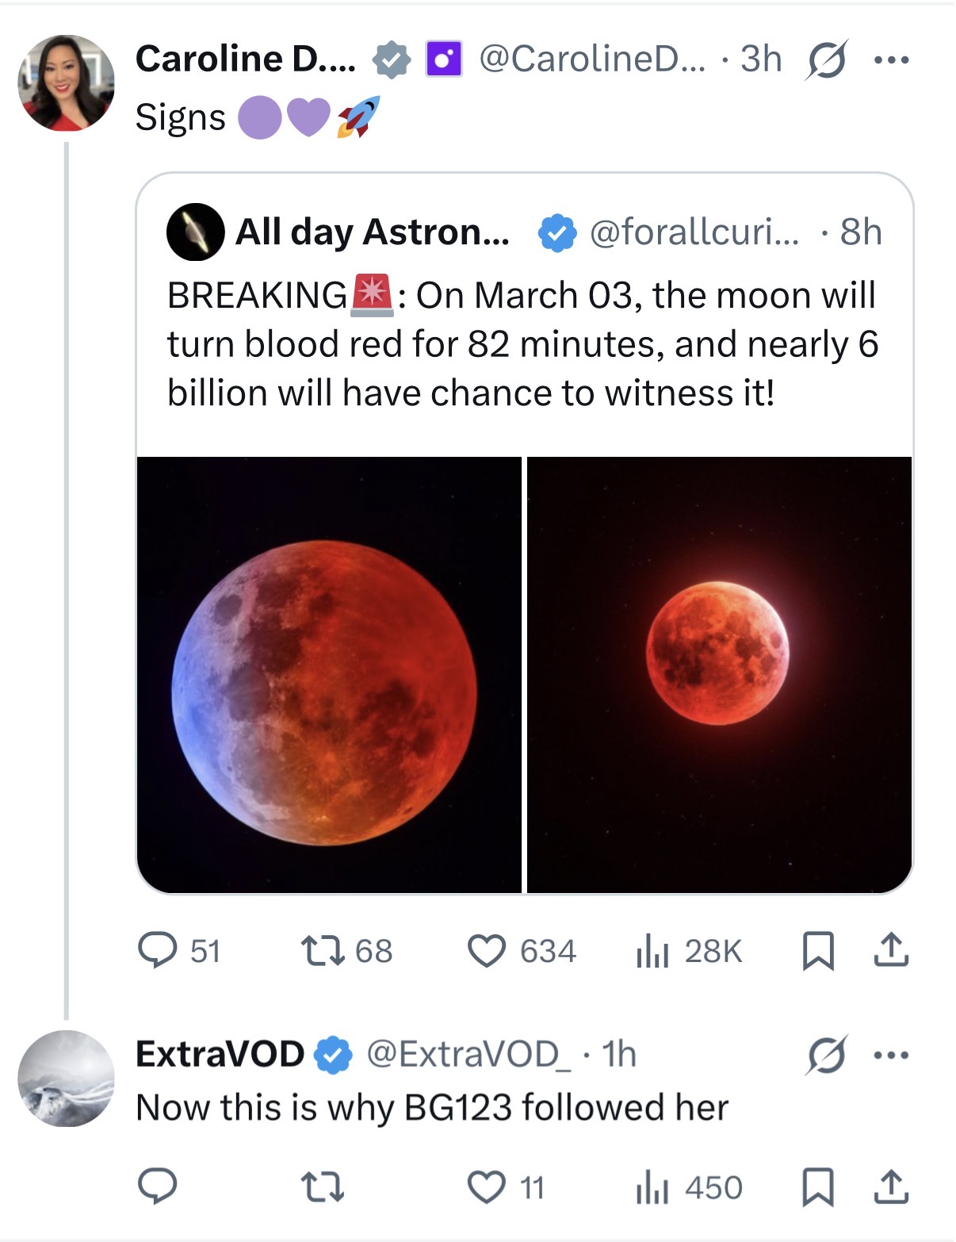Like Caroline's post with 634 likes
The width and height of the screenshot is (956, 1242).
click(x=487, y=950)
